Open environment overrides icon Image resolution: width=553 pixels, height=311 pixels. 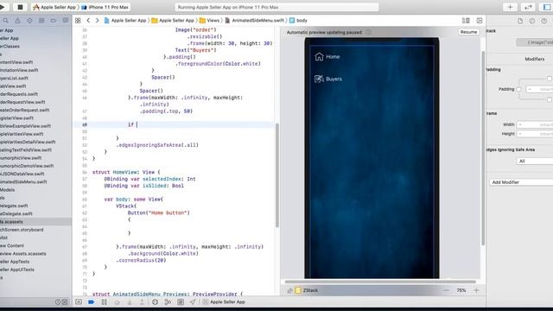click(x=181, y=302)
